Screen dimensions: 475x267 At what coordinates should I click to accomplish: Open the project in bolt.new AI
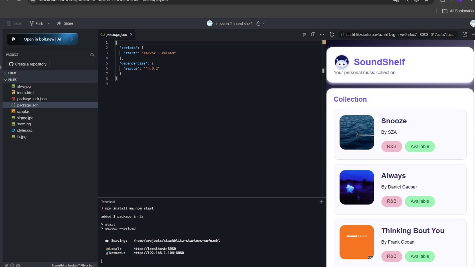(x=42, y=39)
